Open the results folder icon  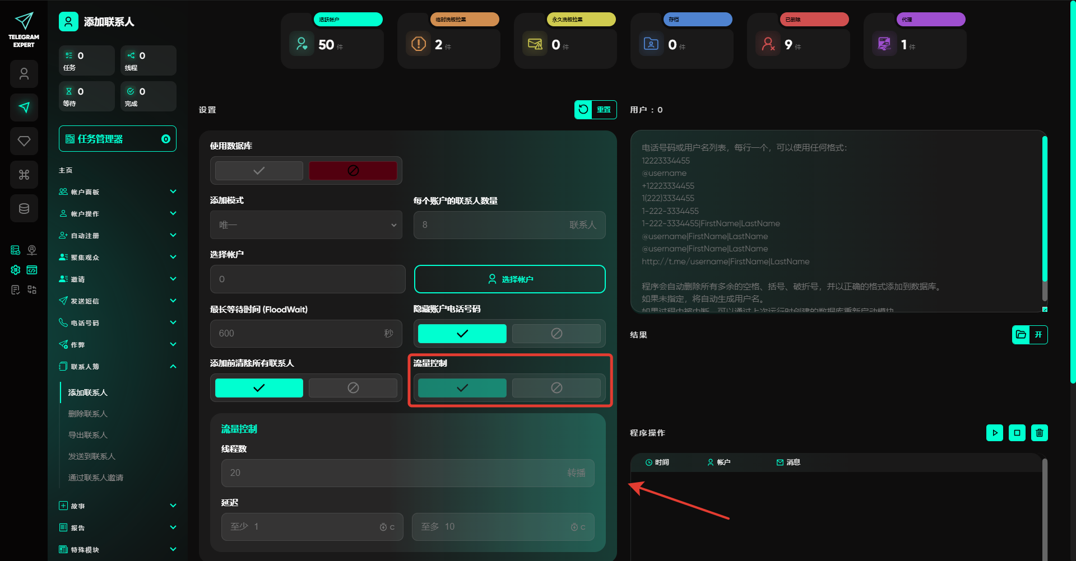tap(1021, 335)
